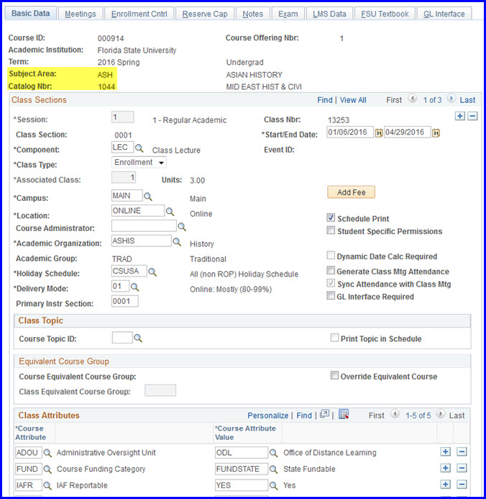Open Reserve Cap tab
This screenshot has width=486, height=499.
coord(205,14)
